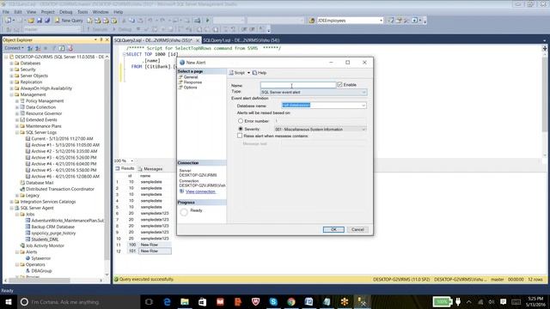The height and width of the screenshot is (309, 550).
Task: Click the alert Name input field
Action: pyautogui.click(x=298, y=85)
